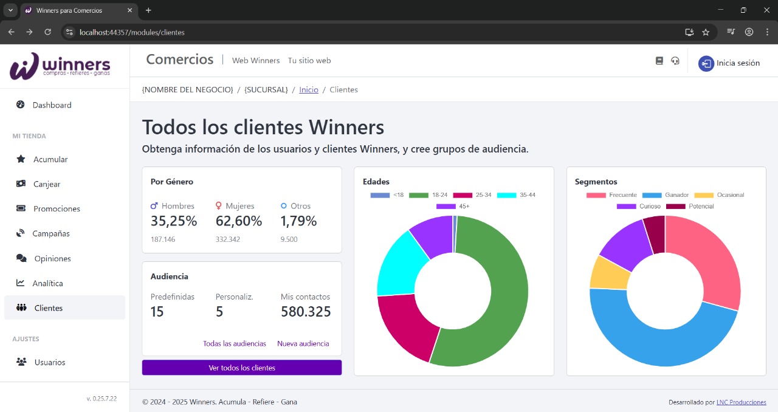The image size is (778, 412).
Task: Click the Campañas satellite dish icon
Action: click(x=21, y=233)
